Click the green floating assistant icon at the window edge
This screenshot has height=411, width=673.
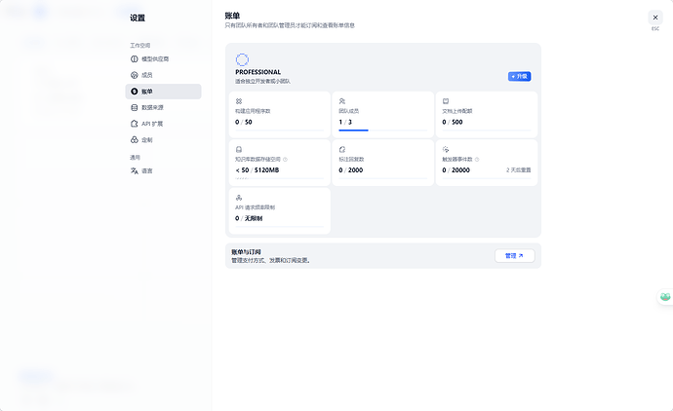coord(665,297)
